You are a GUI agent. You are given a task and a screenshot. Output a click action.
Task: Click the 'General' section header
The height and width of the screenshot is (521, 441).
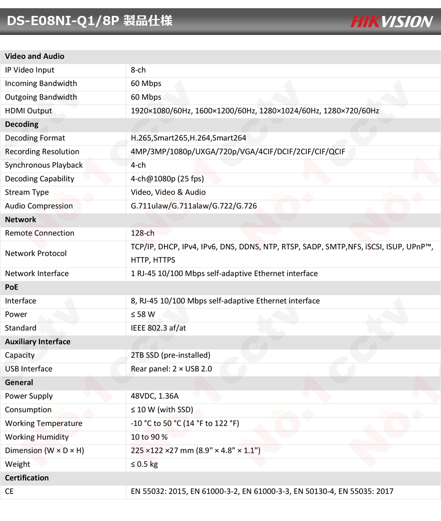pyautogui.click(x=19, y=382)
